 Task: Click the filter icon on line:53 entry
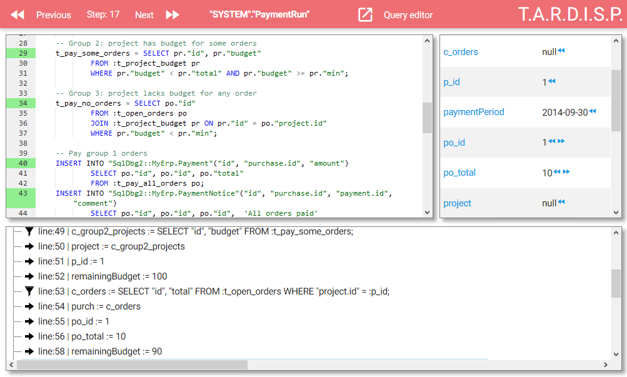[29, 291]
